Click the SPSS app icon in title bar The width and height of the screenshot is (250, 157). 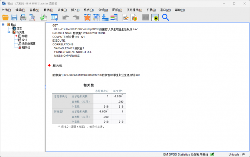point(4,3)
